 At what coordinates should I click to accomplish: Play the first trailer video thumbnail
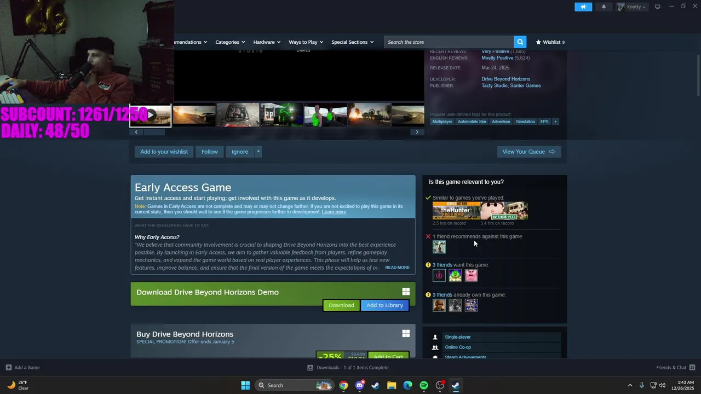(x=150, y=115)
